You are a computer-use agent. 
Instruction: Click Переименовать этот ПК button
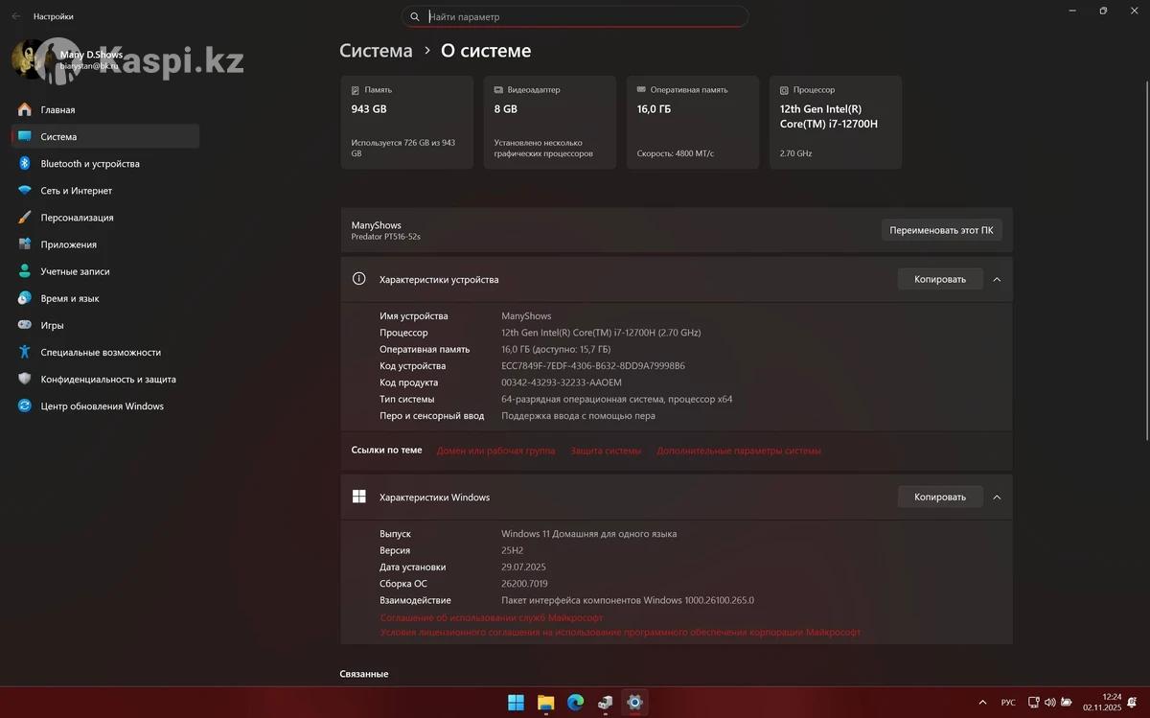941,230
